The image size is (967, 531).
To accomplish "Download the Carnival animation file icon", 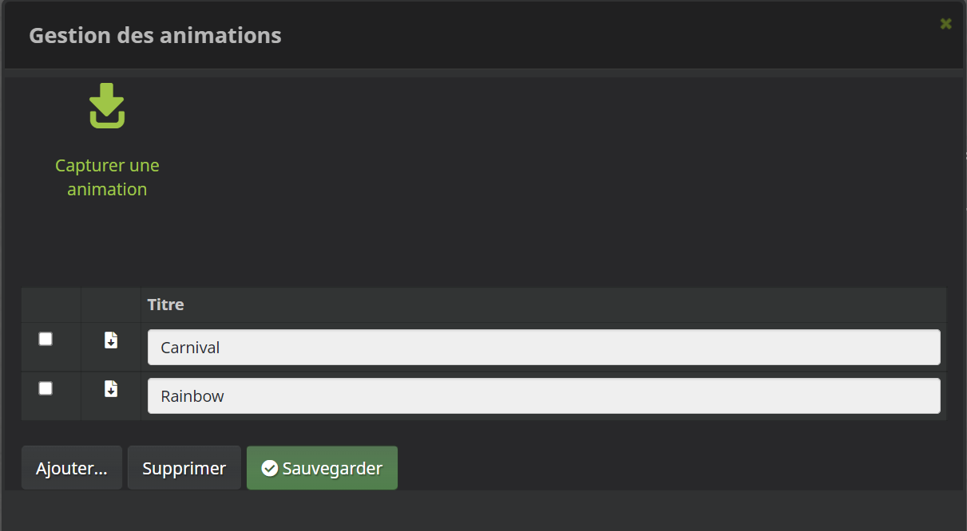I will 111,340.
